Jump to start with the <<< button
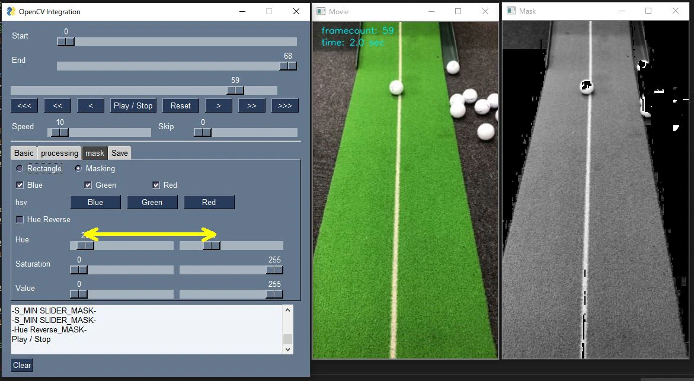 coord(24,105)
